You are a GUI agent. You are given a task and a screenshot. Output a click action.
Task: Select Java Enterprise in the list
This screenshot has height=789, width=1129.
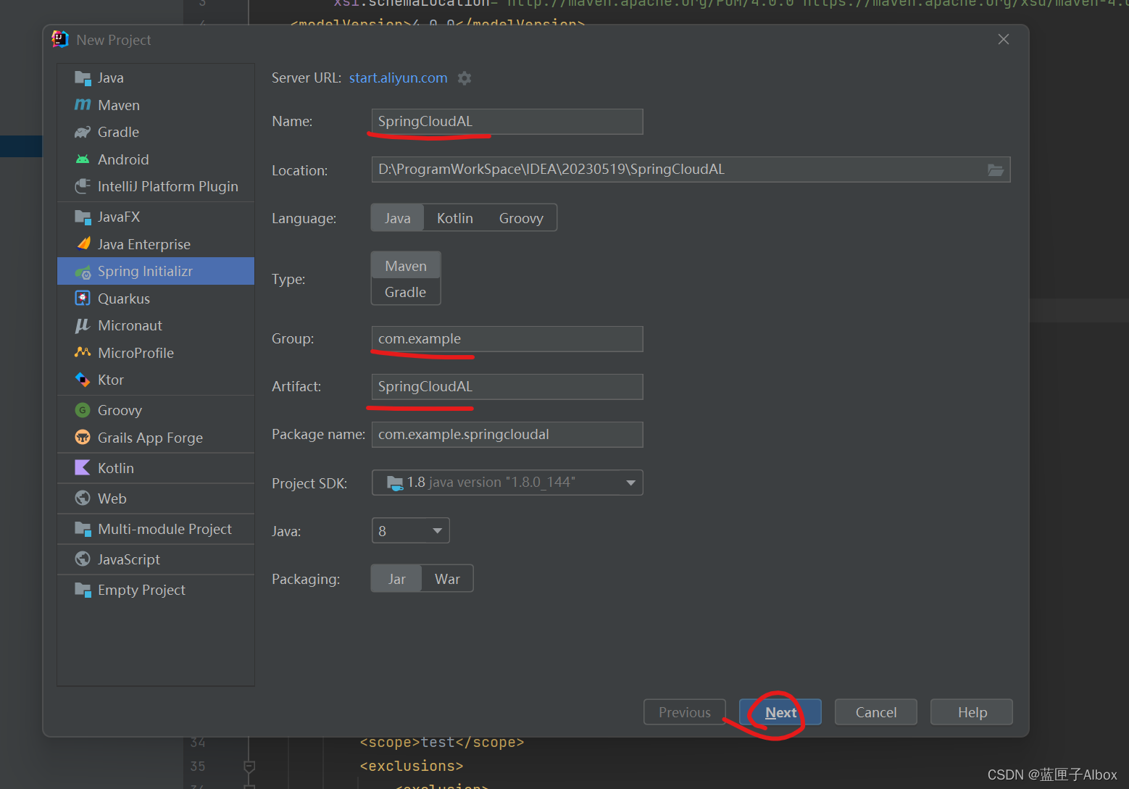(x=156, y=244)
